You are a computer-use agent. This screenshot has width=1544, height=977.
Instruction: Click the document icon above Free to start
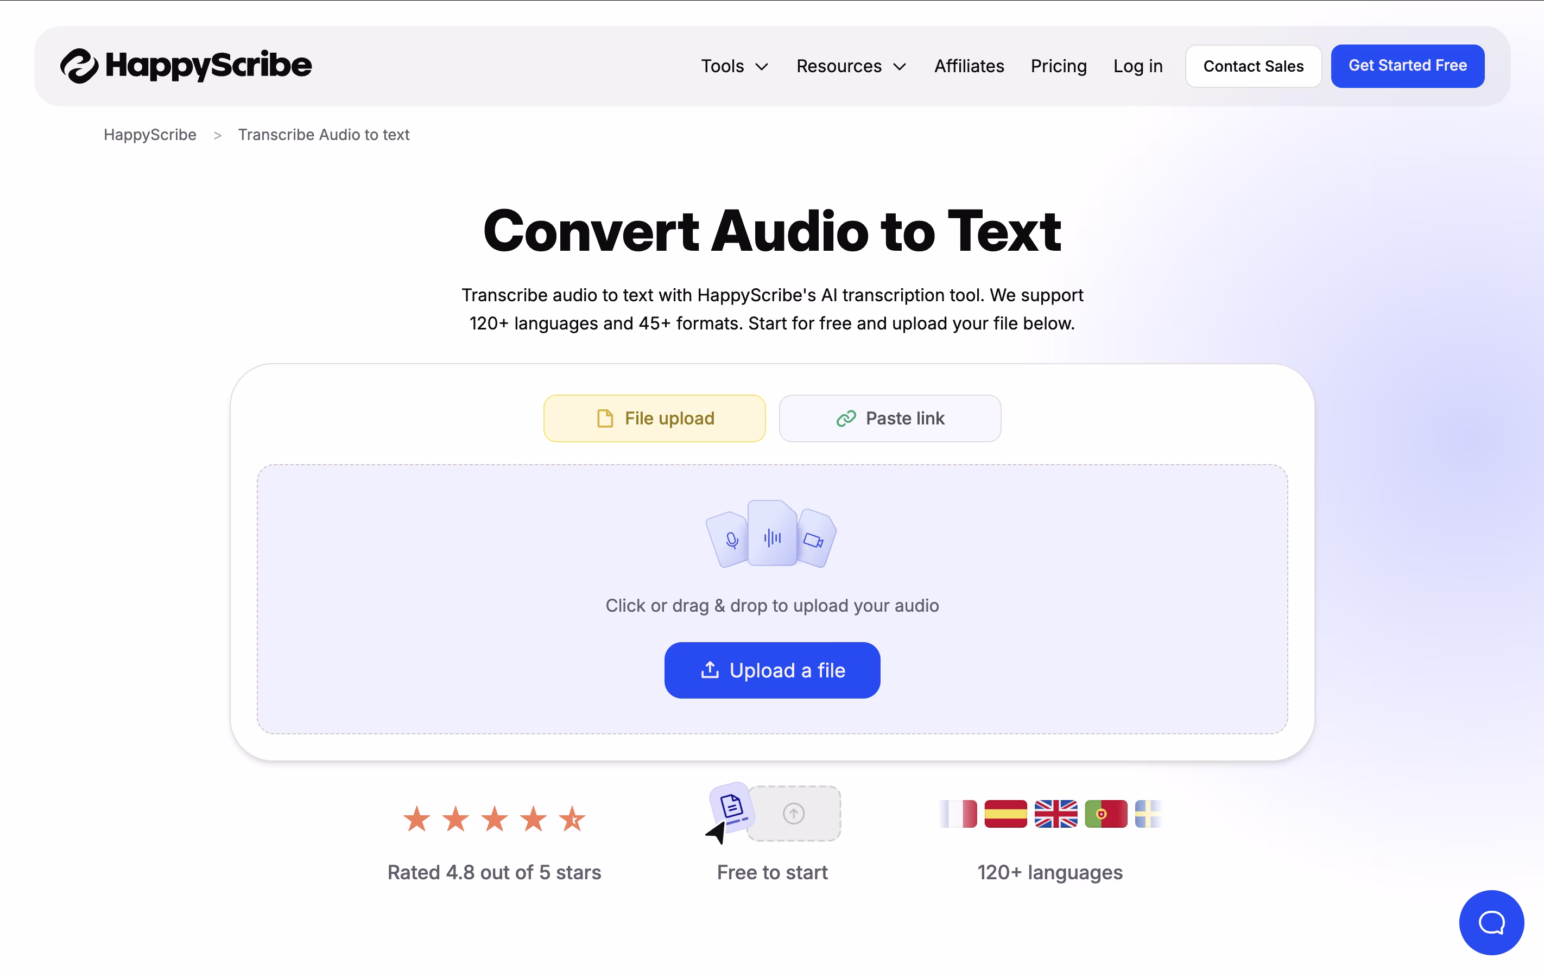[x=732, y=807]
